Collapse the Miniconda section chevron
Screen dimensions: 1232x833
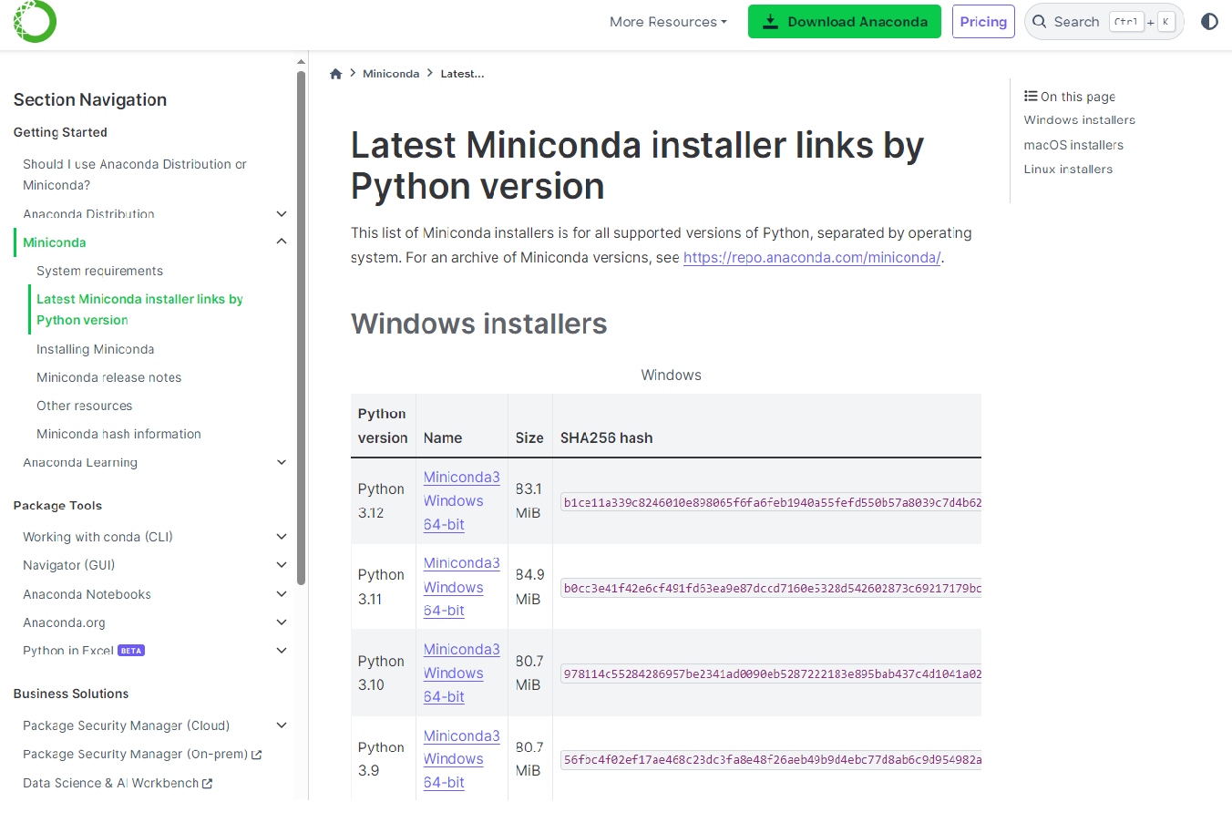(282, 242)
